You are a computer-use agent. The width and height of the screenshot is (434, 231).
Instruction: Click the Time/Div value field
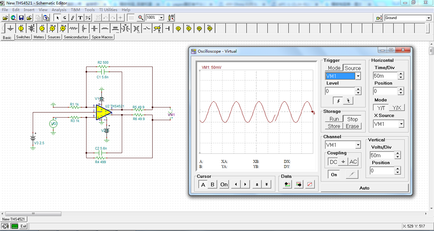point(385,76)
